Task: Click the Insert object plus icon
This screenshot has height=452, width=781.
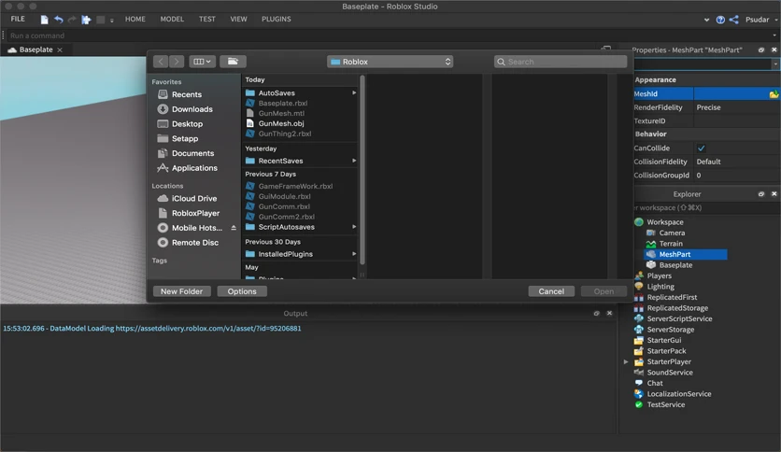Action: [86, 20]
